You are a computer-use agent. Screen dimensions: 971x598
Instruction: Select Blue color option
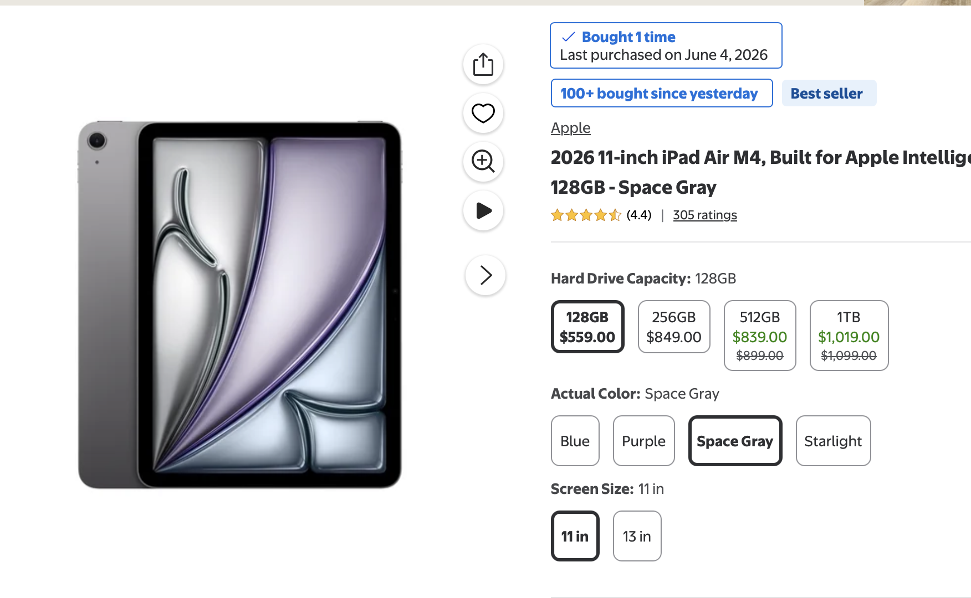point(575,441)
